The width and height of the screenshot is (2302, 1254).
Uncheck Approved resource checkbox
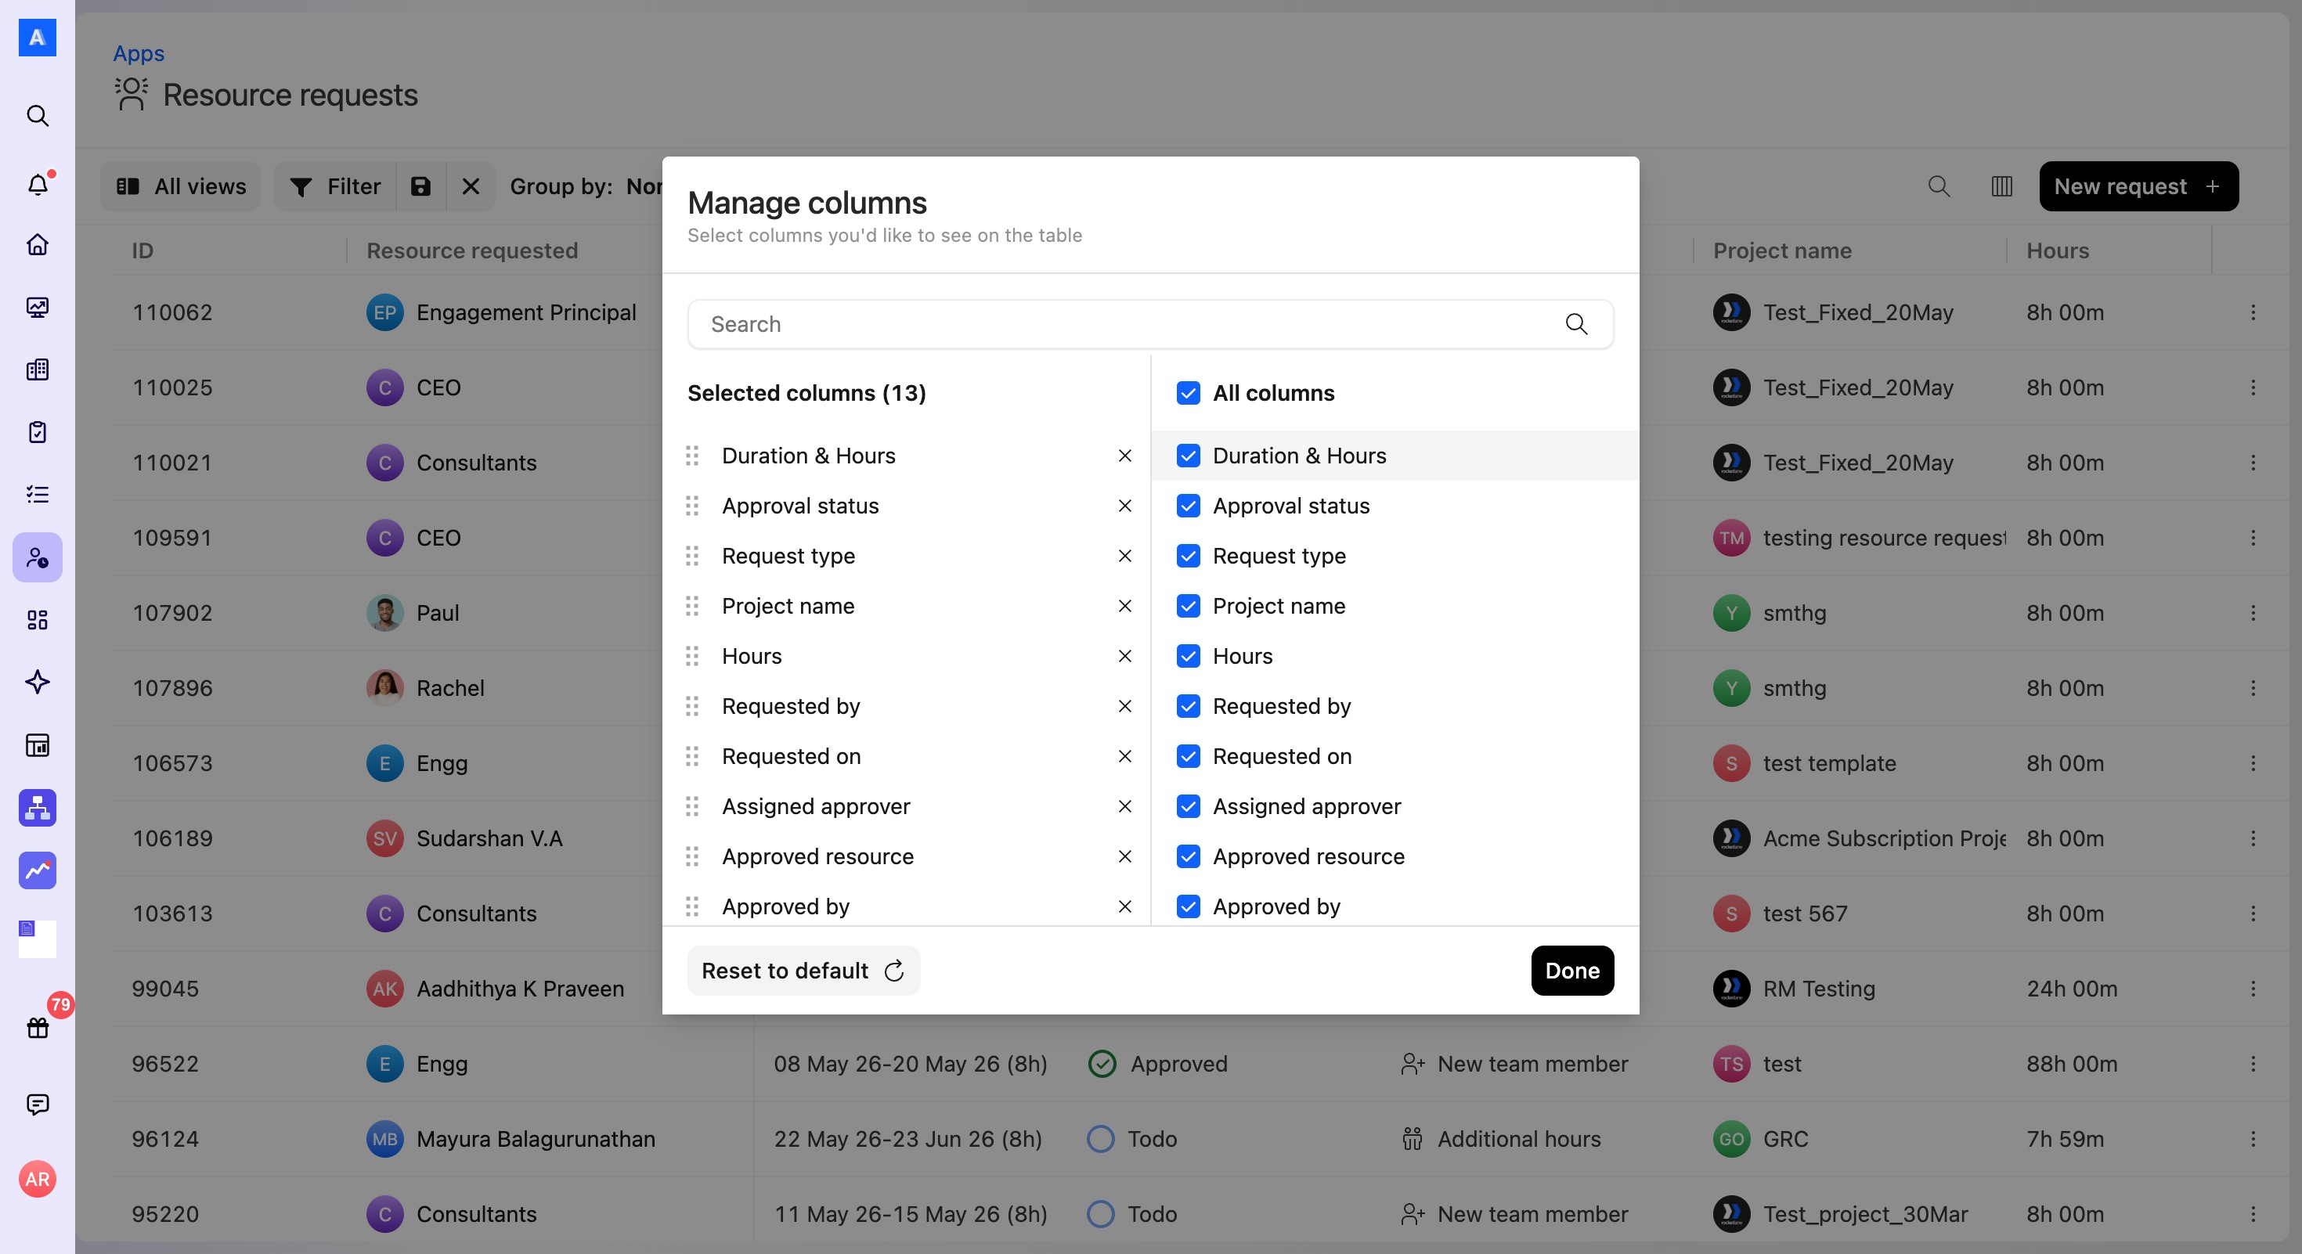point(1189,856)
